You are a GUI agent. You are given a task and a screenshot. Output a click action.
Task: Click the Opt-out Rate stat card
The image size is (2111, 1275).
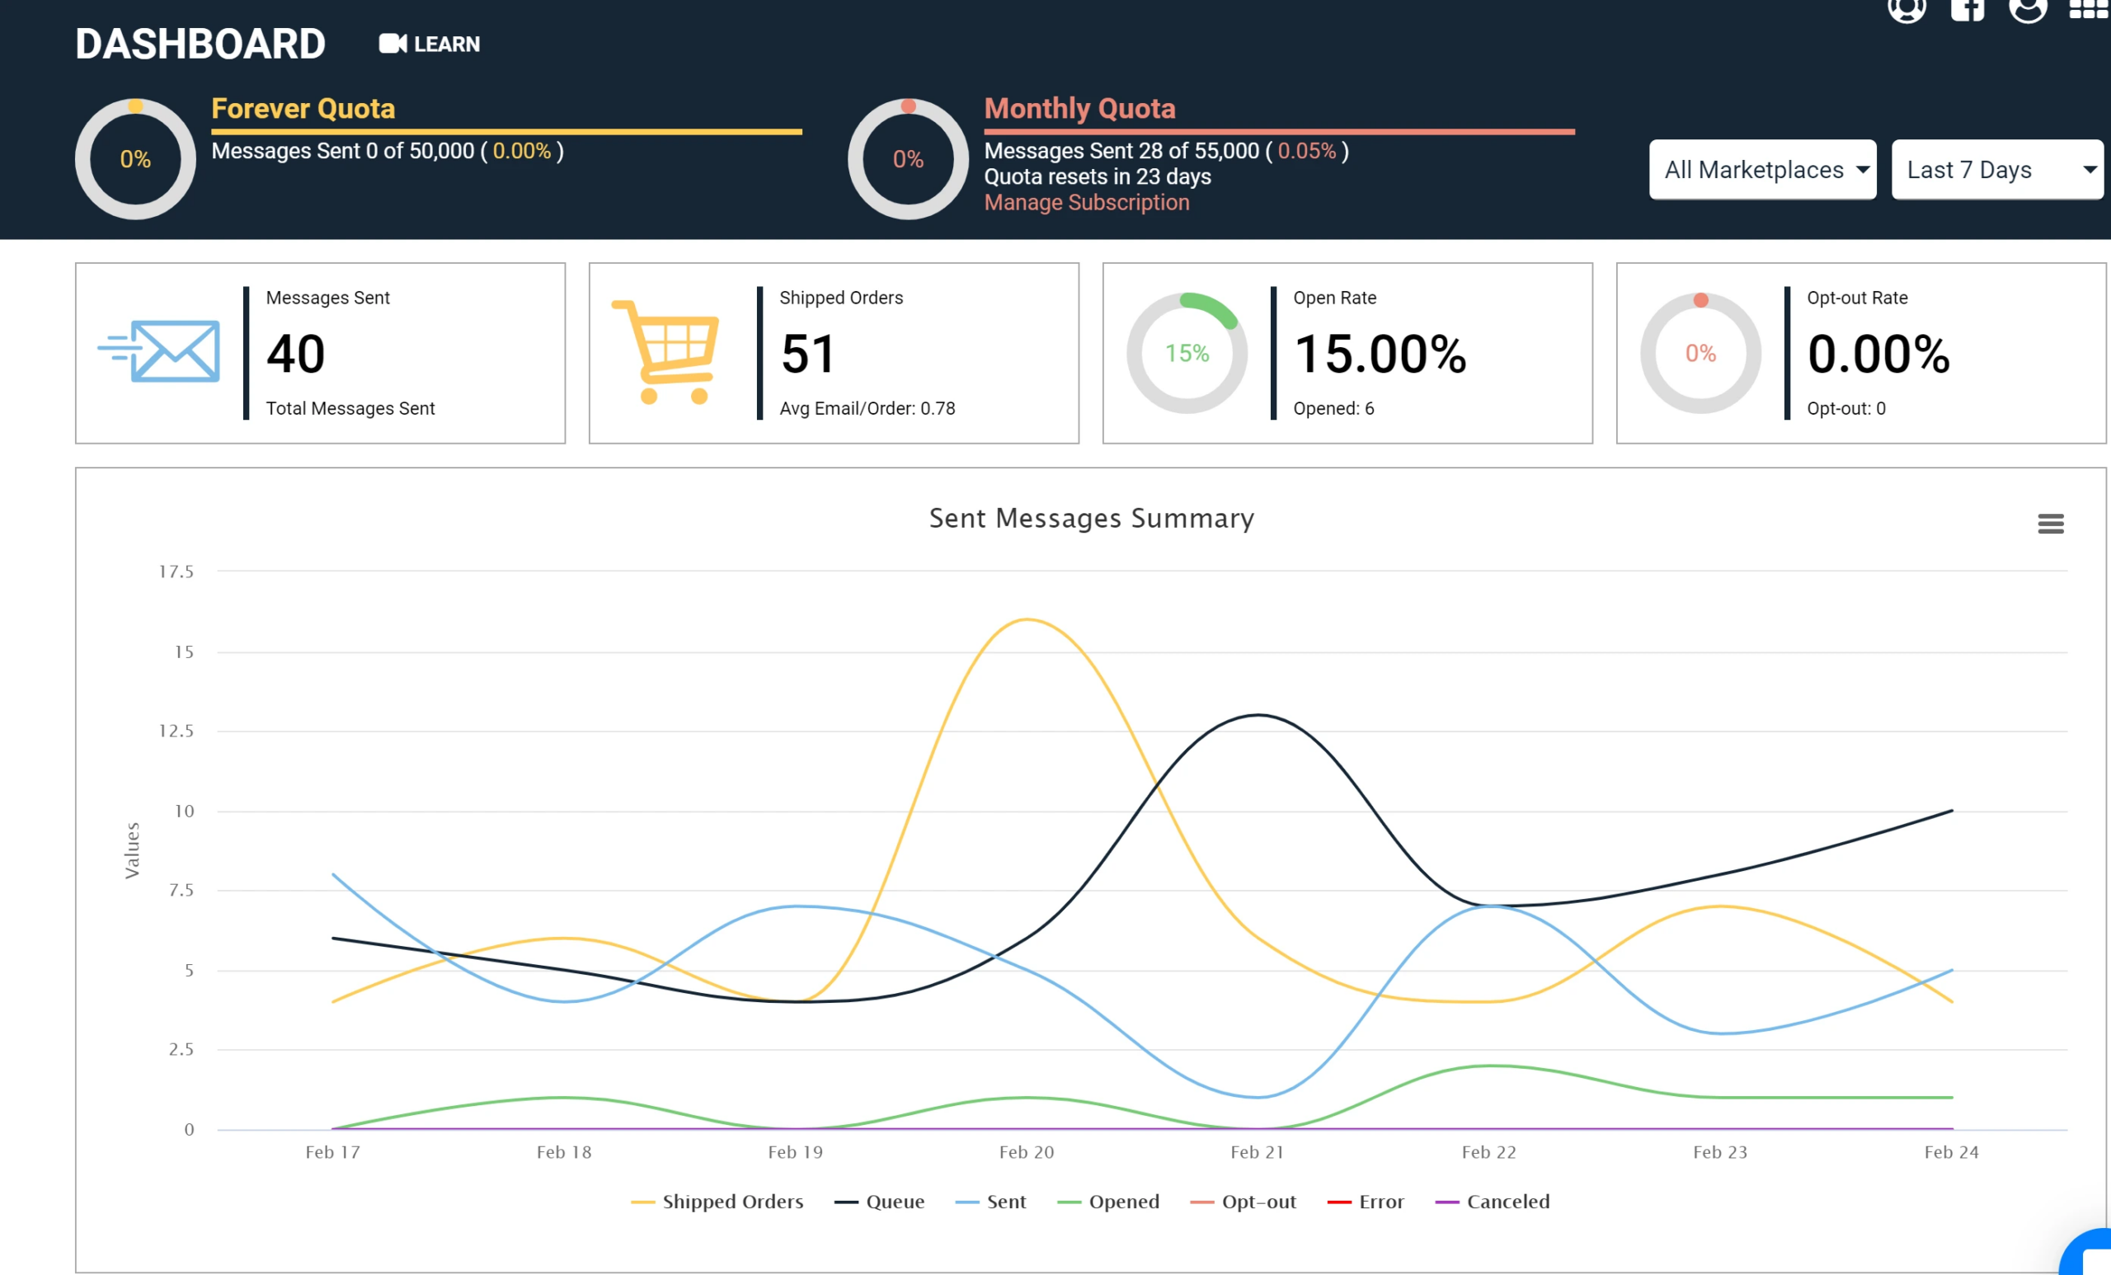tap(1860, 353)
